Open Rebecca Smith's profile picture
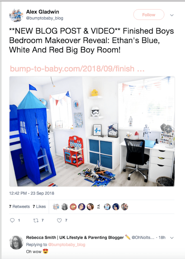Viewport: 185px width, 259px height. [16, 242]
